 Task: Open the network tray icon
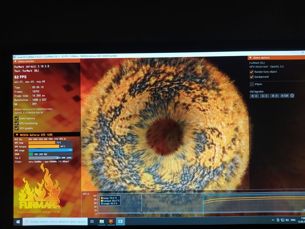coord(283,220)
